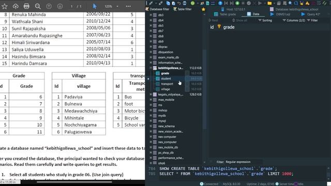Click the PDF page number field
331x186 pixels.
[72, 7]
